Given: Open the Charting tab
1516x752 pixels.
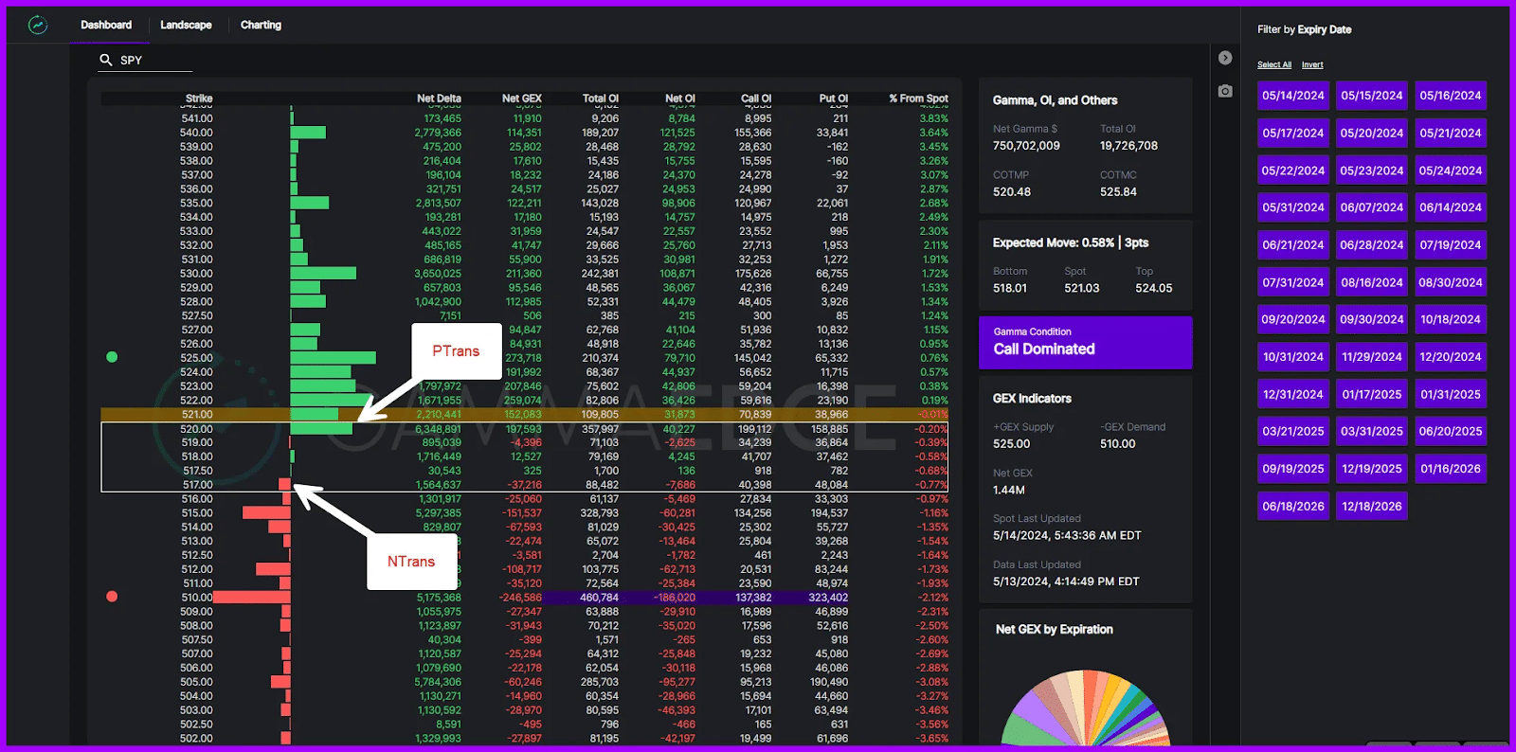Looking at the screenshot, I should point(261,26).
